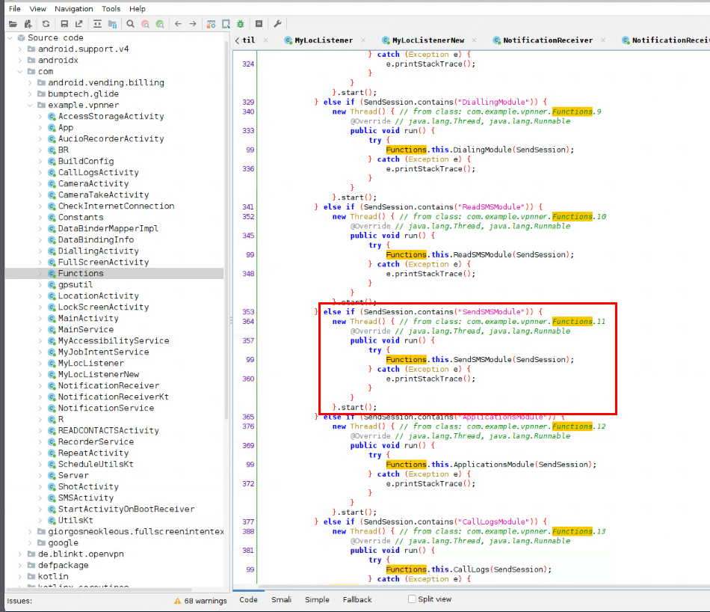Click the navigate Forward arrow
The height and width of the screenshot is (612, 710).
click(x=193, y=24)
